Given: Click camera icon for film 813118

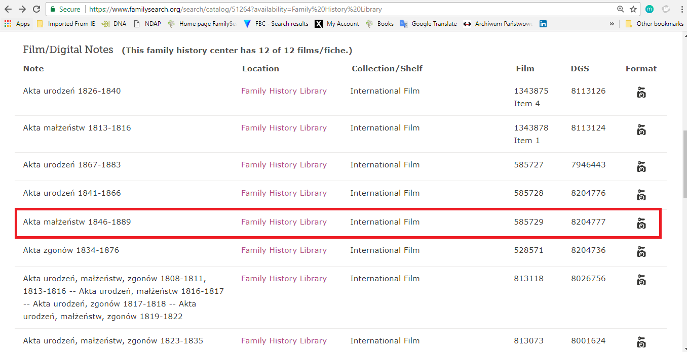Looking at the screenshot, I should [641, 280].
